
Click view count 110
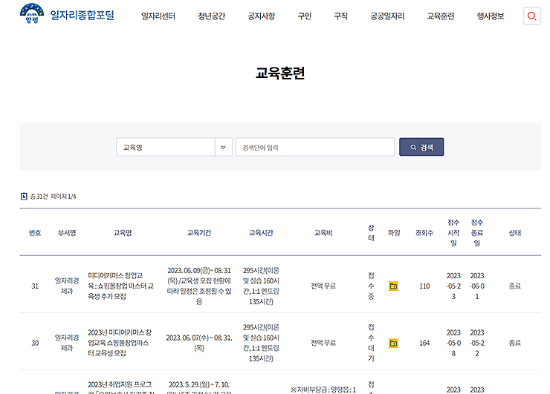tap(424, 286)
